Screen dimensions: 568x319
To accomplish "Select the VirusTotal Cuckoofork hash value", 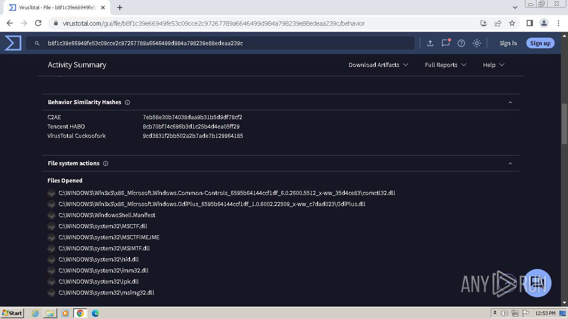I will tap(193, 136).
